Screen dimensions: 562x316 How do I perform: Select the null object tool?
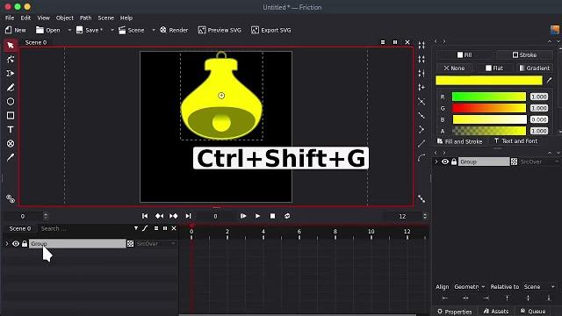[x=11, y=144]
